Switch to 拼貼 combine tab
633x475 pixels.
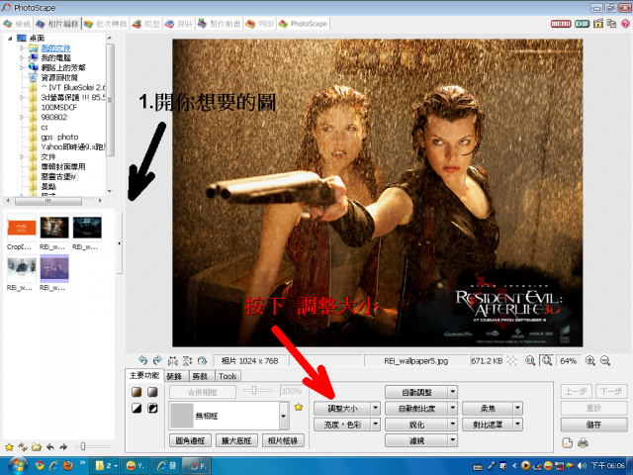(179, 24)
